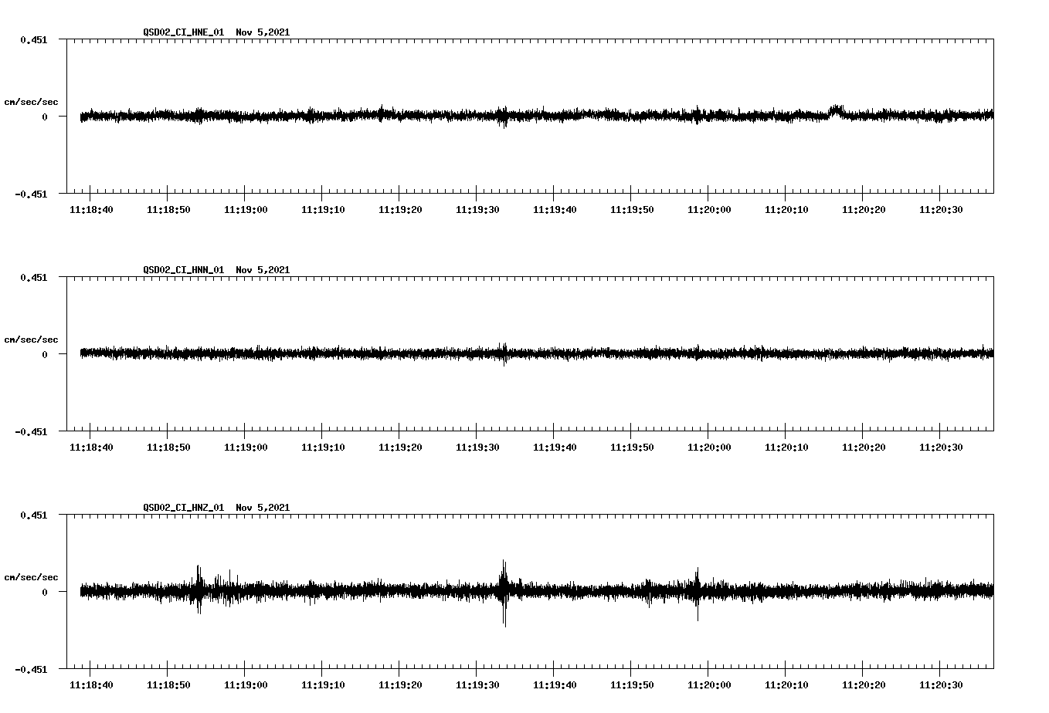This screenshot has height=713, width=1049.
Task: Click the -0.451 lower limit on HNZ axis
Action: point(31,669)
